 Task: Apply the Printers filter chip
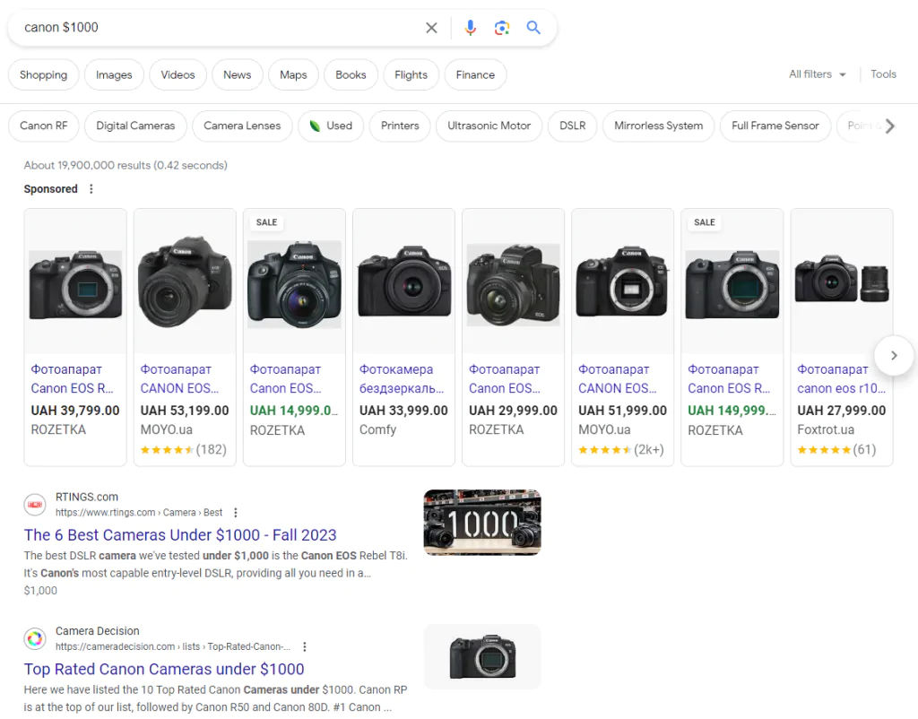400,126
